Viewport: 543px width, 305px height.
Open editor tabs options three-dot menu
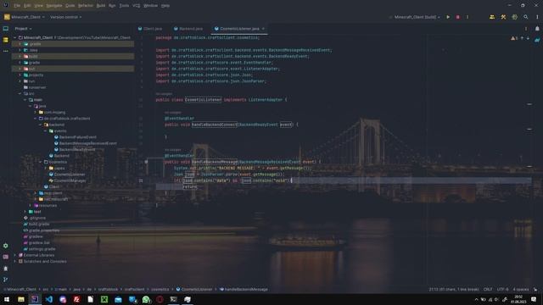526,29
